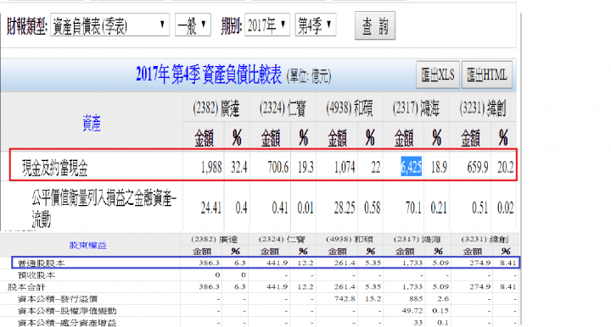The height and width of the screenshot is (327, 611).
Task: Click the 49.72 value cell
Action: tap(413, 311)
